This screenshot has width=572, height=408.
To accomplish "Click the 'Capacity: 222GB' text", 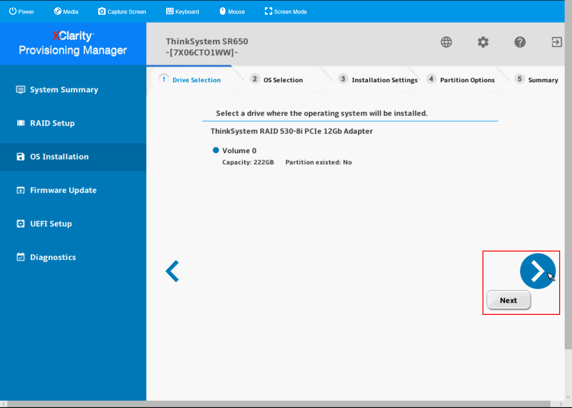I will click(x=248, y=162).
